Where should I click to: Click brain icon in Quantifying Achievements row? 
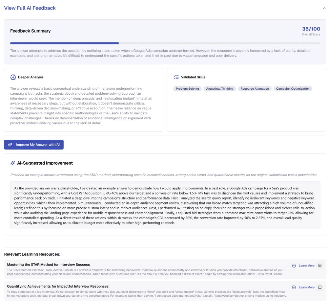pos(294,287)
